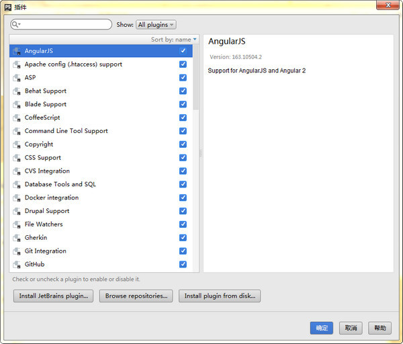Open the Sort by name dropdown
Screen dimensions: 403x344
tap(174, 40)
